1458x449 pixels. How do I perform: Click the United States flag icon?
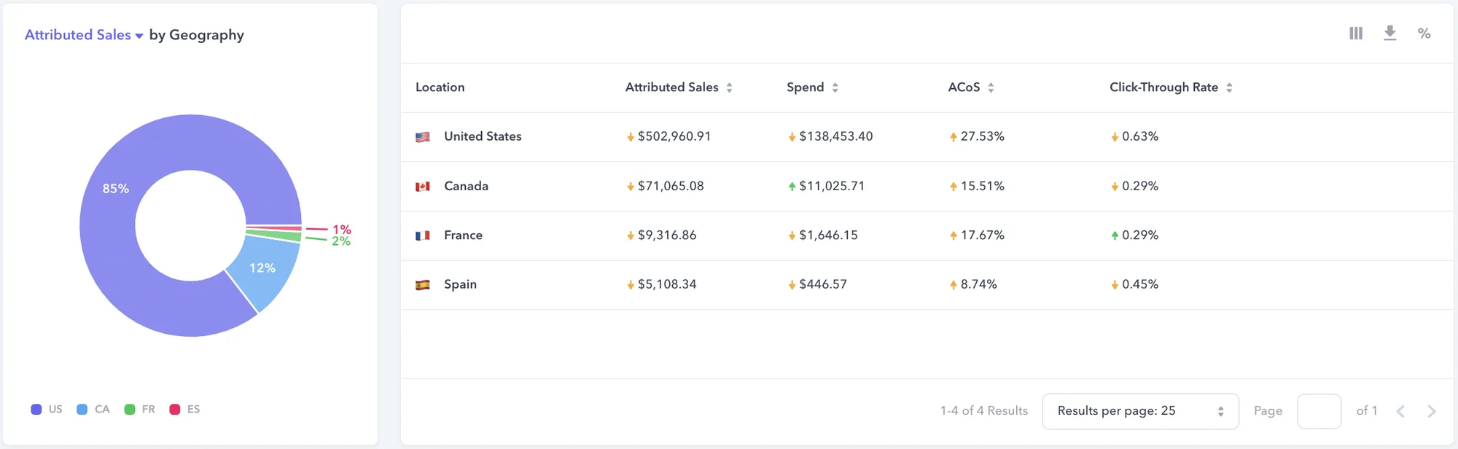click(423, 137)
